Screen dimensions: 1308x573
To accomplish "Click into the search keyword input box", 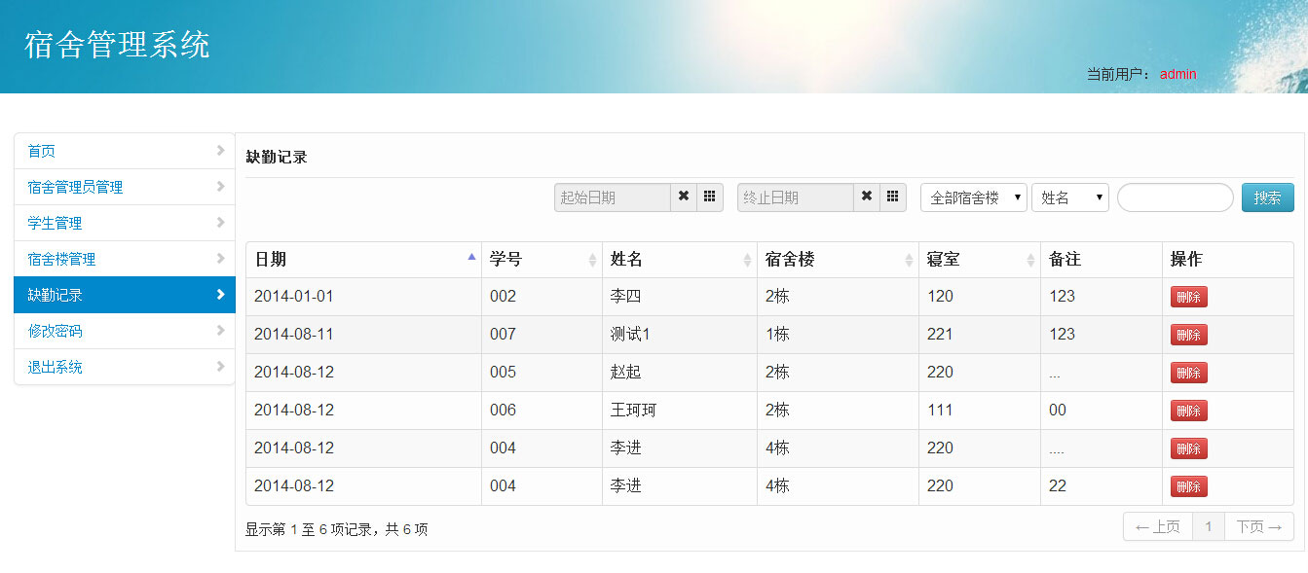I will (1175, 197).
